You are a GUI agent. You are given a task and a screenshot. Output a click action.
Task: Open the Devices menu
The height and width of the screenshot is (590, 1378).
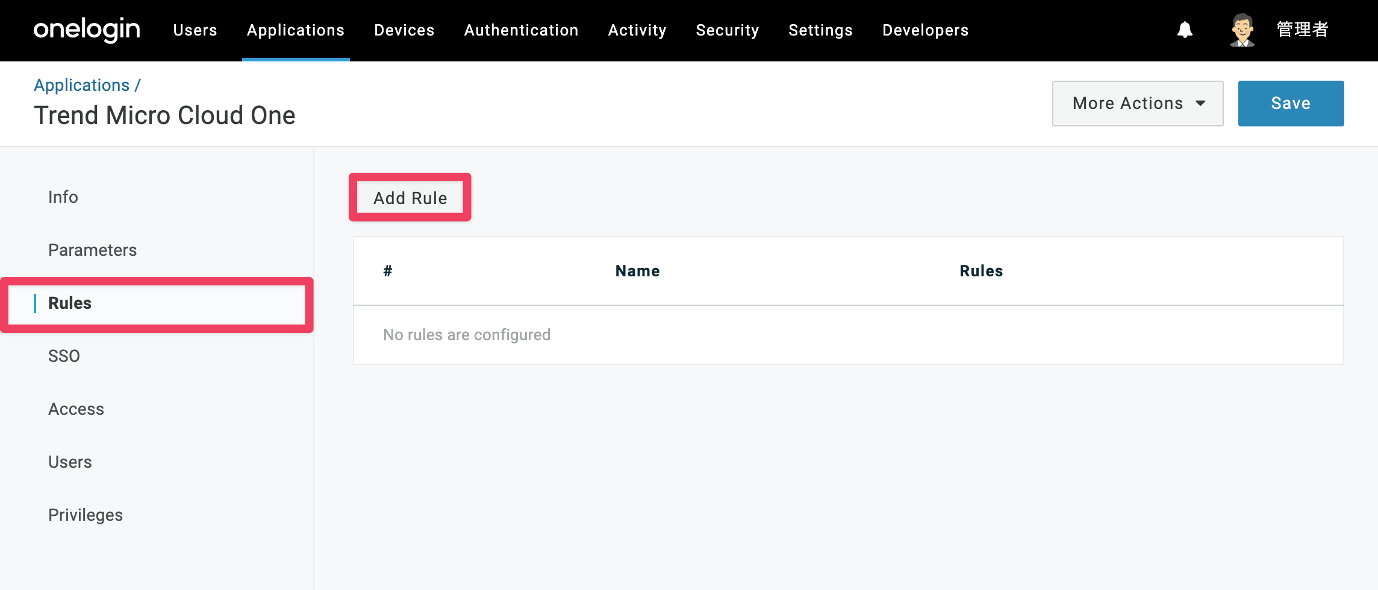coord(404,30)
